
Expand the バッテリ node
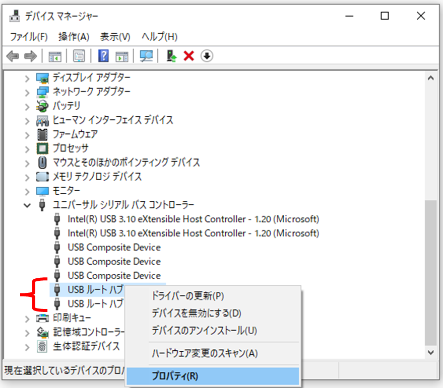(27, 107)
